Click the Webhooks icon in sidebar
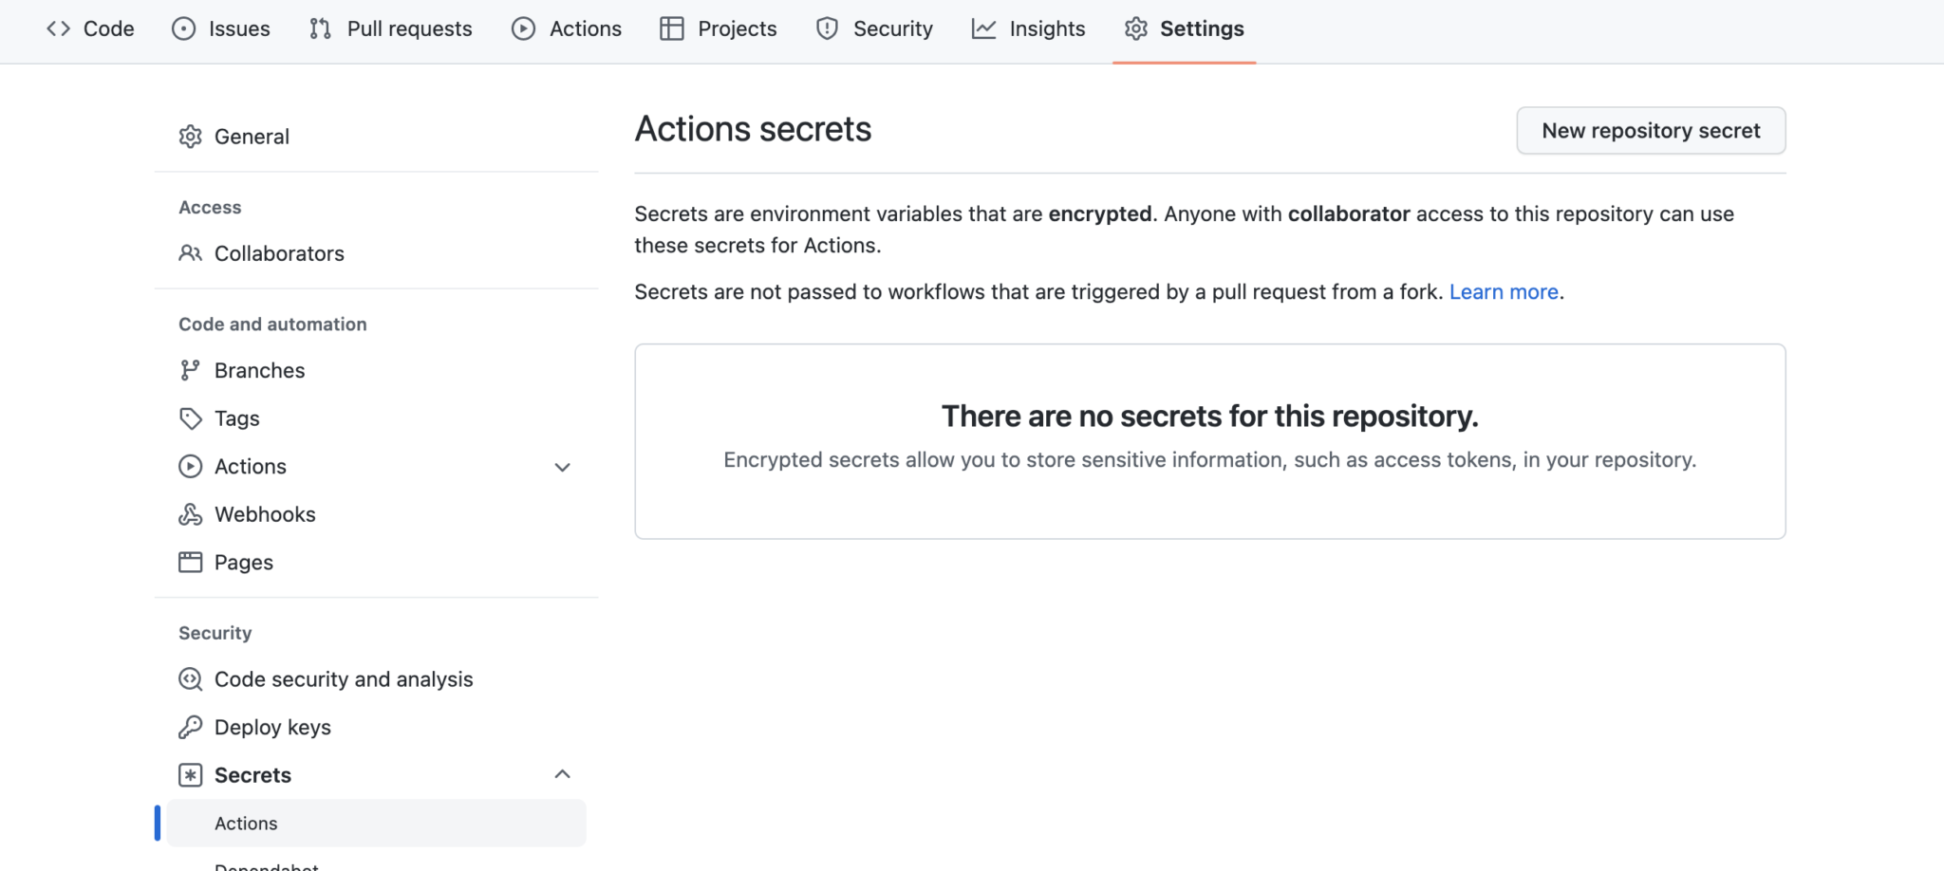Viewport: 1944px width, 871px height. tap(190, 514)
